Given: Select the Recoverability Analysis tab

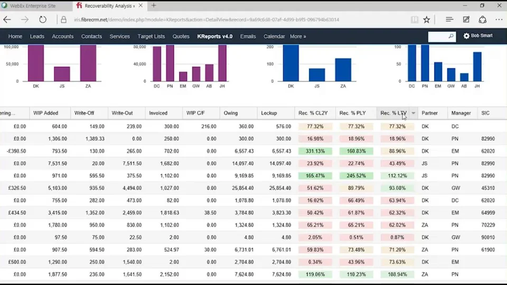Looking at the screenshot, I should pyautogui.click(x=109, y=6).
